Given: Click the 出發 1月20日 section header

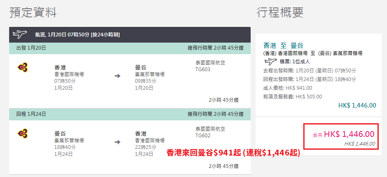Looking at the screenshot, I should [130, 48].
